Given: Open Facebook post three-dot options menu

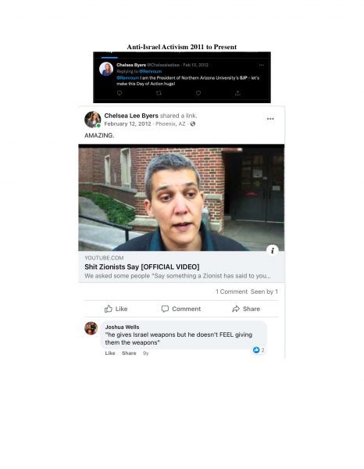Looking at the screenshot, I should click(270, 119).
